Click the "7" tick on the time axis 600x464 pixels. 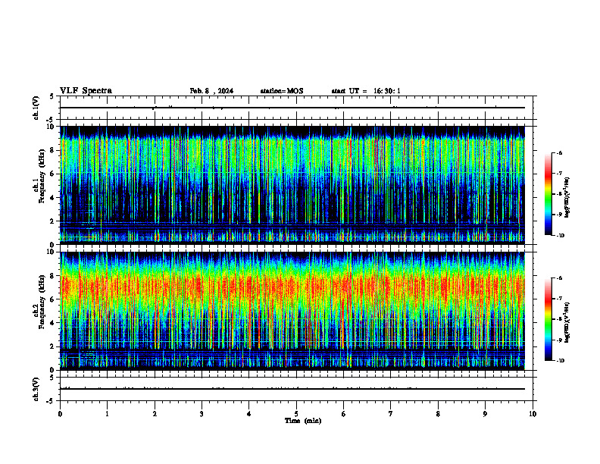click(x=391, y=414)
